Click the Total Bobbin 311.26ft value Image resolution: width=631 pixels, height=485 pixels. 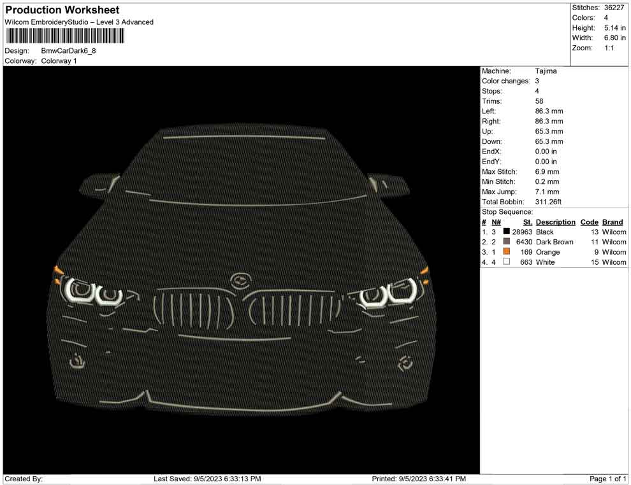tap(551, 202)
